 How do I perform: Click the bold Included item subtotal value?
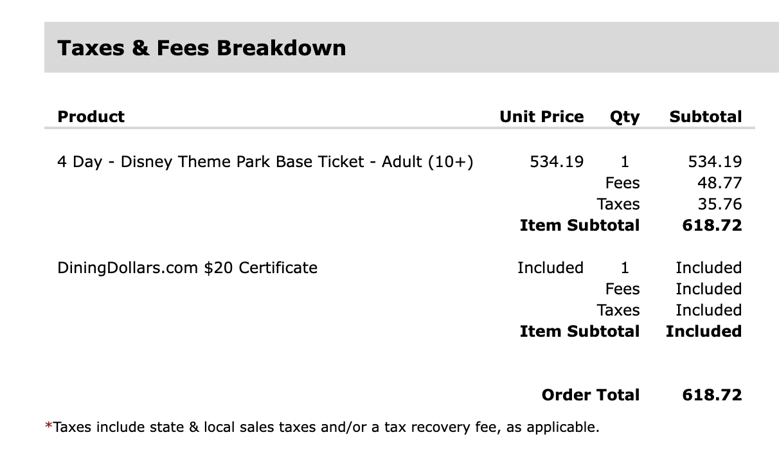pos(703,331)
